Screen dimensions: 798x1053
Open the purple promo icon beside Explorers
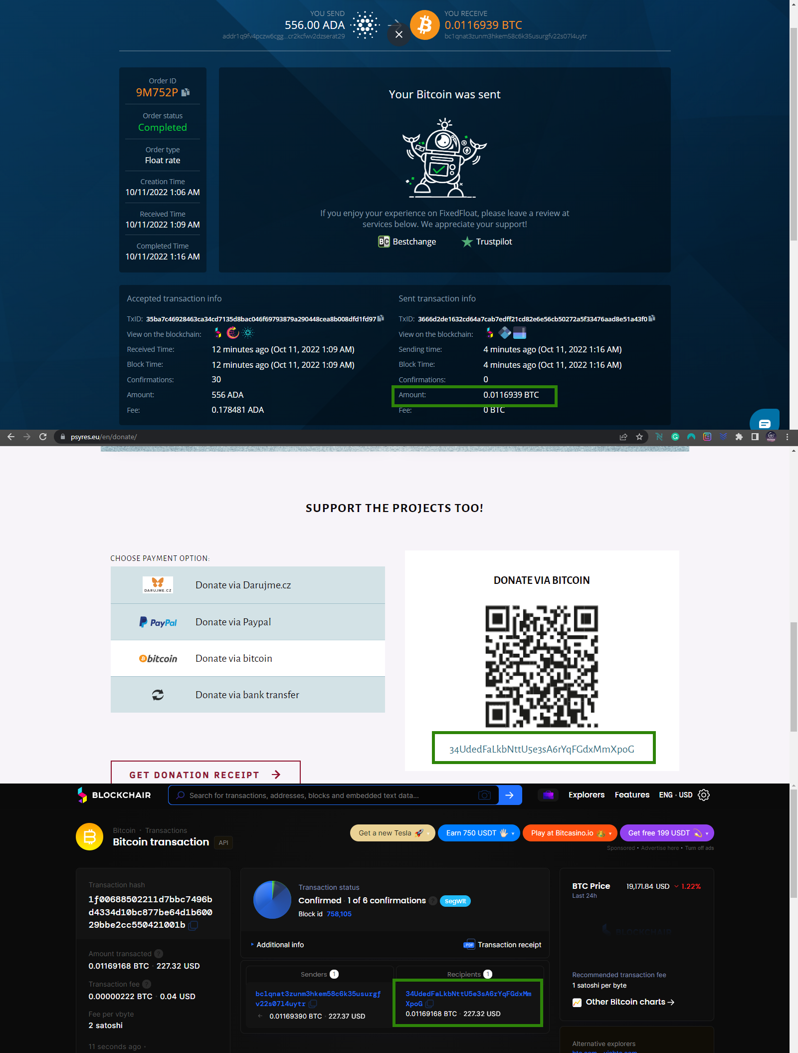pos(548,795)
